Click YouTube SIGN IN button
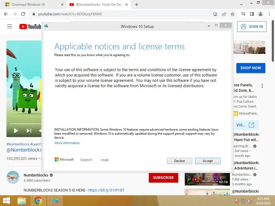The height and width of the screenshot is (206, 275). [x=252, y=27]
